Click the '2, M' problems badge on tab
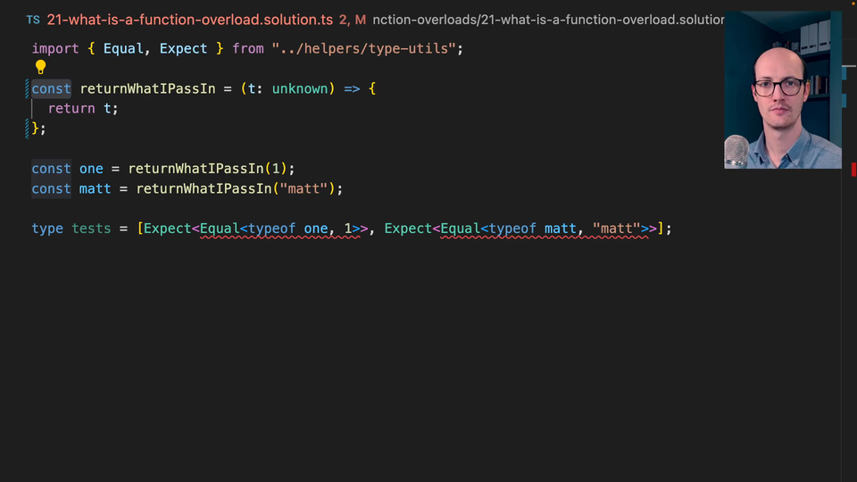 coord(353,20)
